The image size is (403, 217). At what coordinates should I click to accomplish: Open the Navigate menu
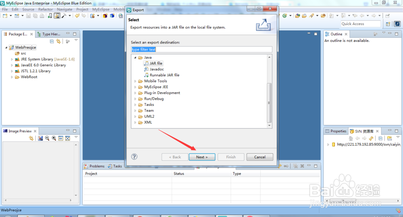click(64, 9)
